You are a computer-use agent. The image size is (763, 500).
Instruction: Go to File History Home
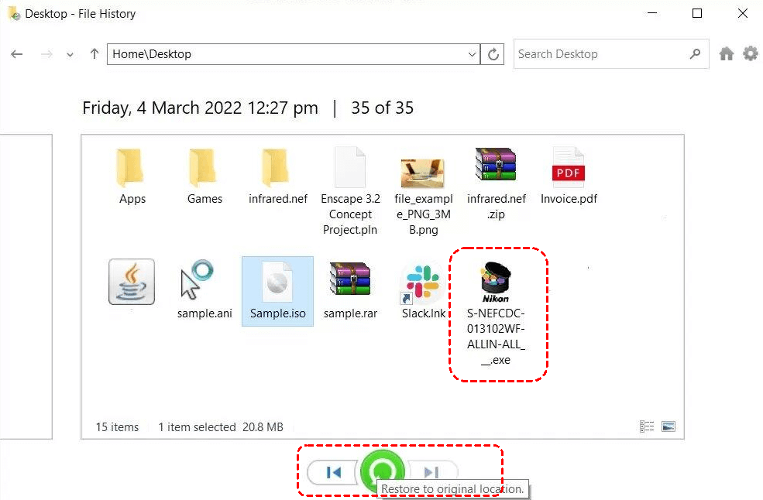(x=726, y=53)
